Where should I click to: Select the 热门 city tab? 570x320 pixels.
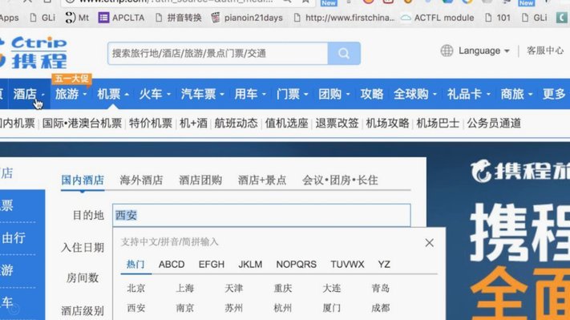click(135, 265)
